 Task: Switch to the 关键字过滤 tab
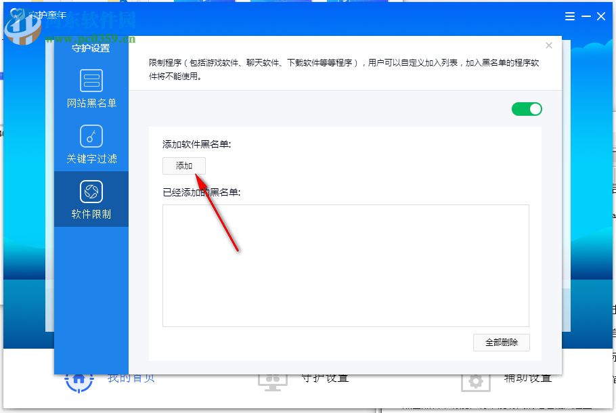91,146
